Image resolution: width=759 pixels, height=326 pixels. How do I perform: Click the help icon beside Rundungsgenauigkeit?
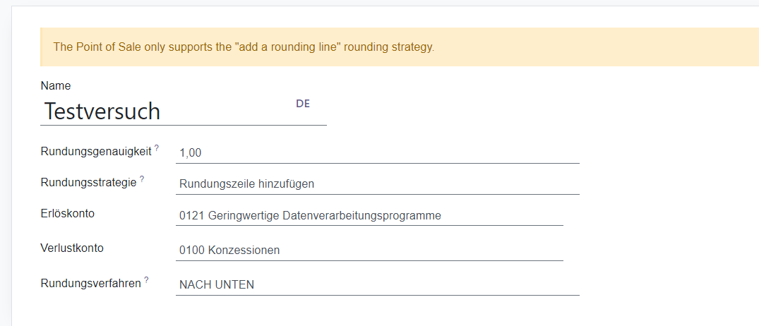point(157,148)
